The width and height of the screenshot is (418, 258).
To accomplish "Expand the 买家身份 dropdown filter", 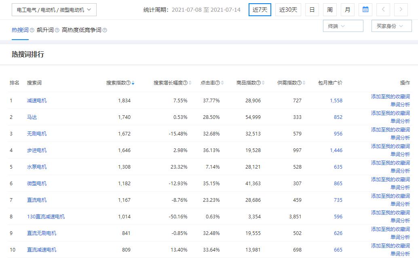I will coord(391,26).
